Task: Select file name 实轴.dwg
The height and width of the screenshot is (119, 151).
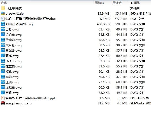Action: (12, 77)
